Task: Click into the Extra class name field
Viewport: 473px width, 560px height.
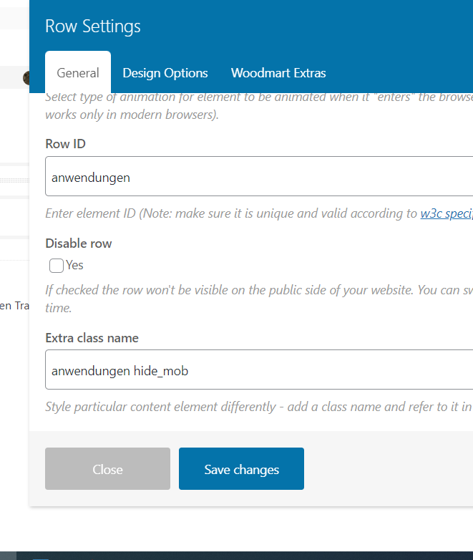Action: click(x=259, y=370)
